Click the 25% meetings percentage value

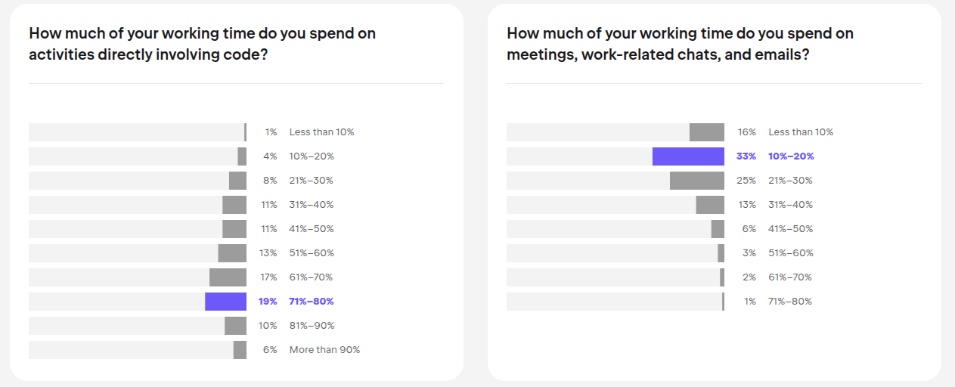click(x=746, y=181)
